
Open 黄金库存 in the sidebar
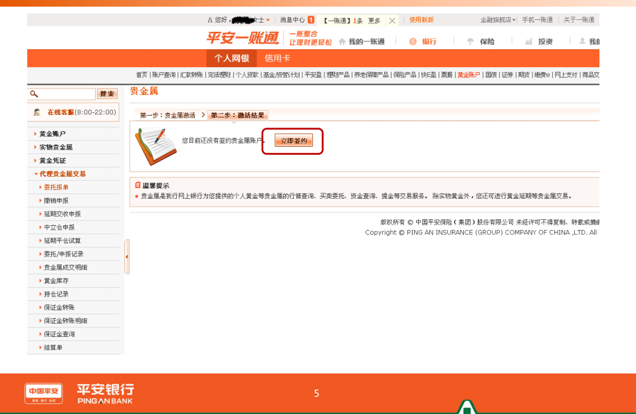(x=56, y=281)
